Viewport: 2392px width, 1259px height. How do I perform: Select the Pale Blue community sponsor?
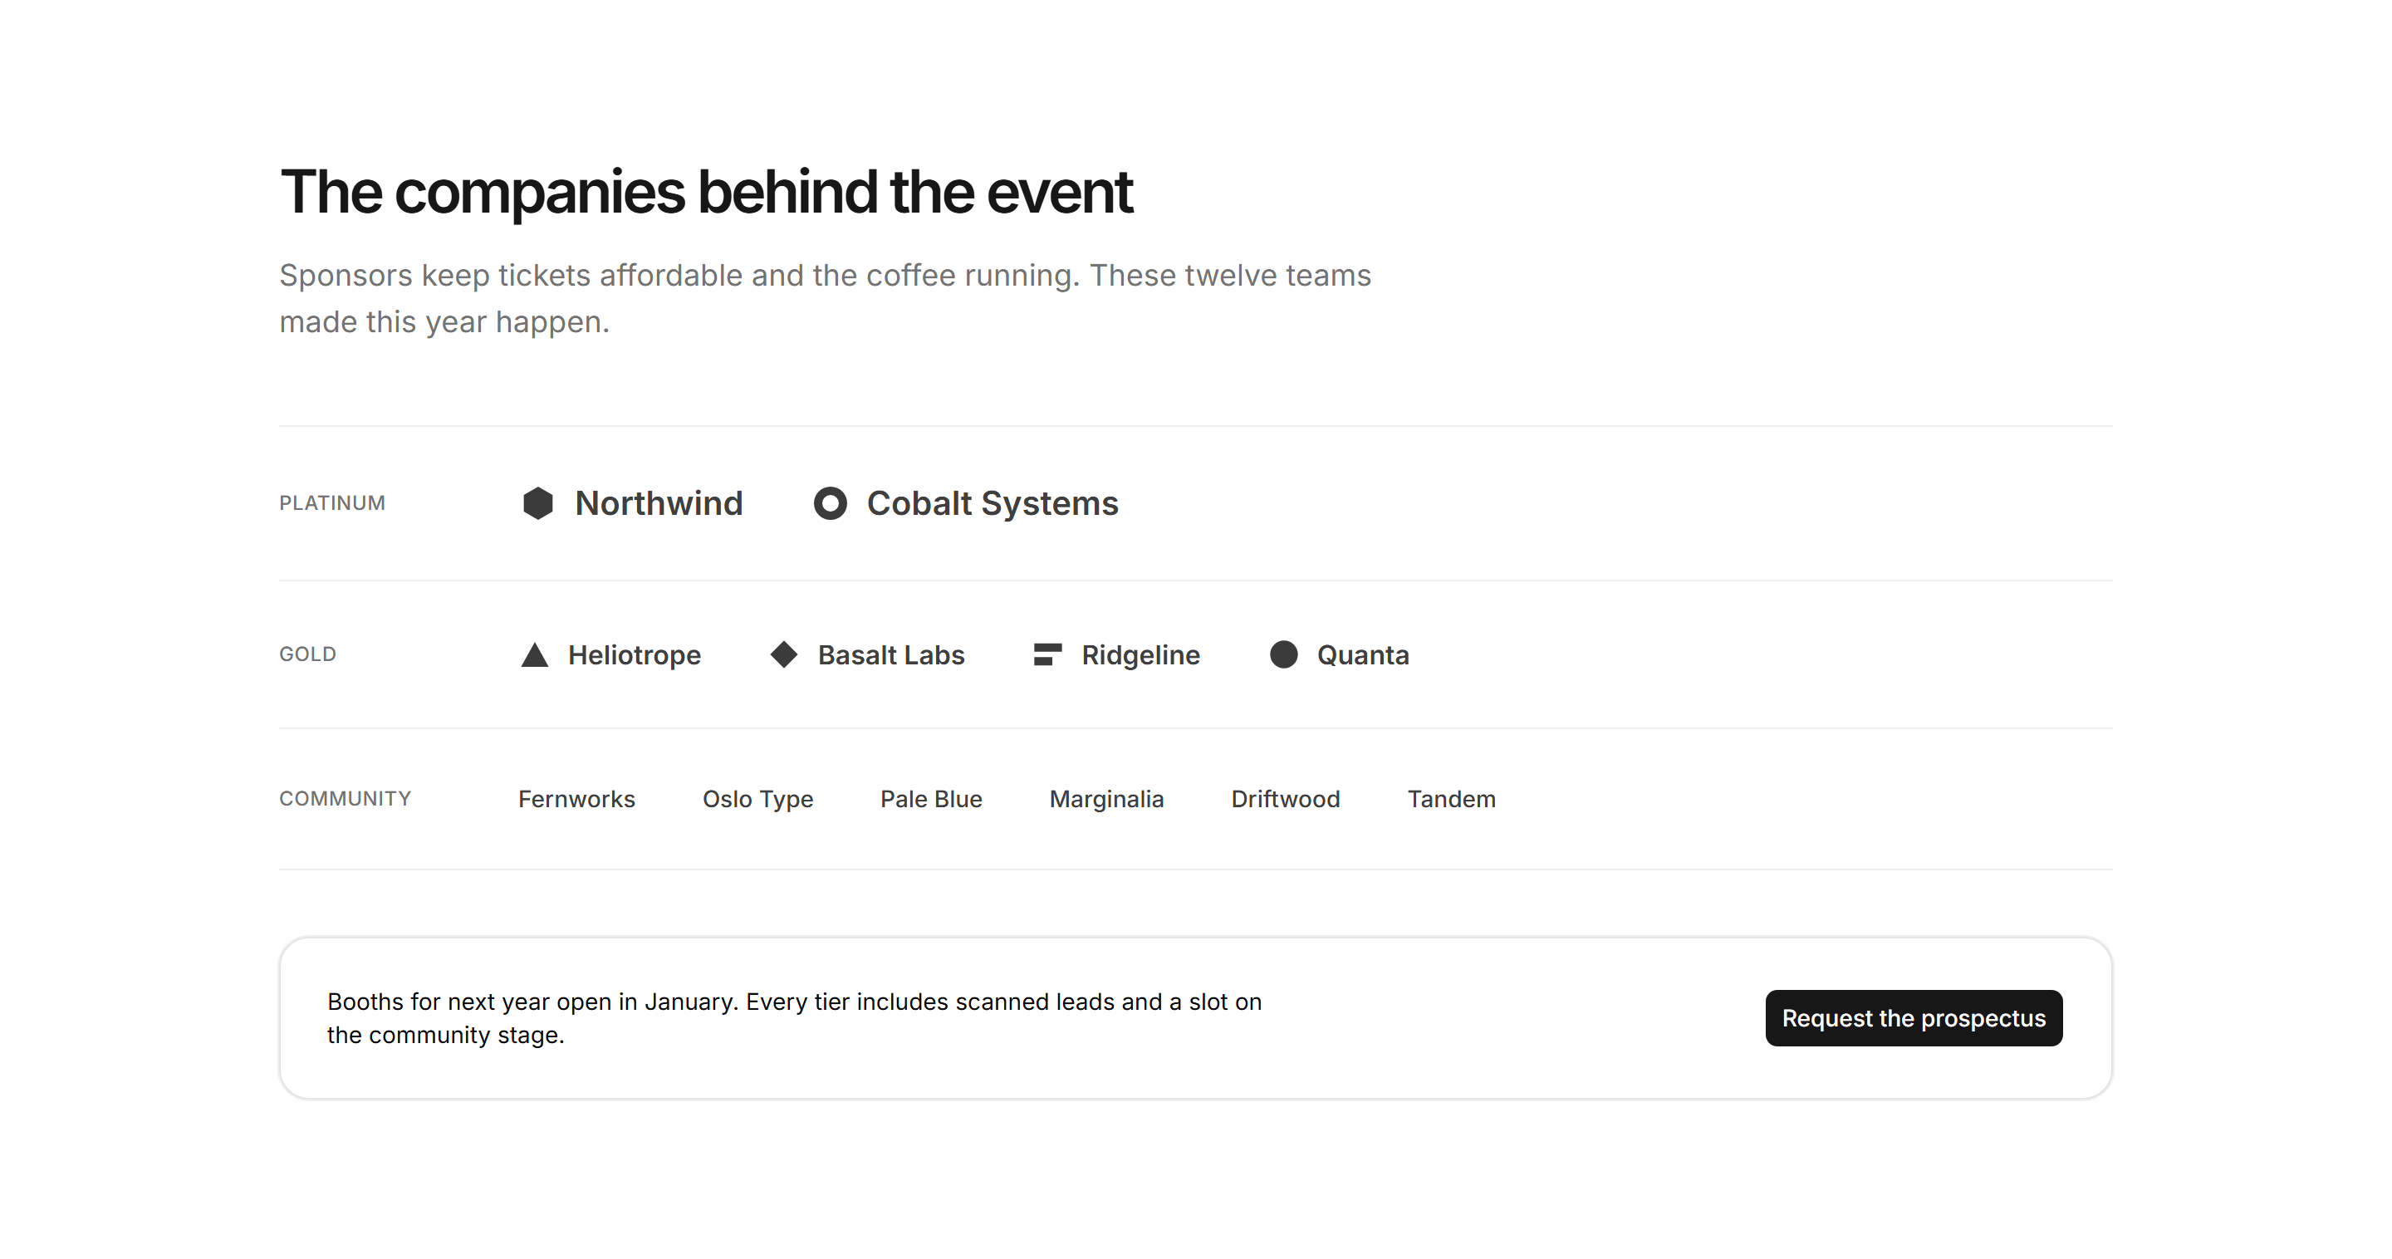pyautogui.click(x=930, y=800)
